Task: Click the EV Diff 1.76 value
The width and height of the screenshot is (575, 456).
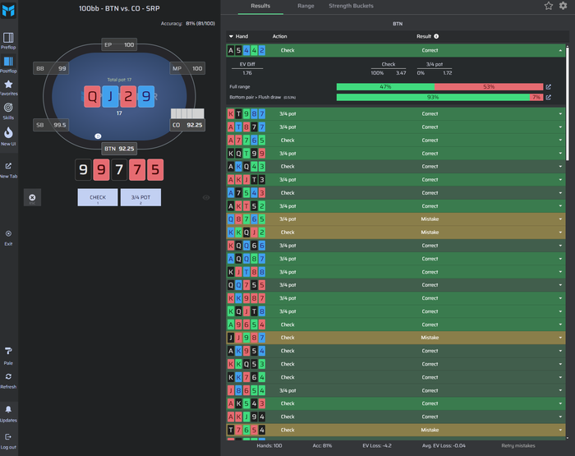Action: (247, 73)
